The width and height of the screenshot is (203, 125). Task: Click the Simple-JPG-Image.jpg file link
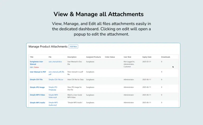click(x=53, y=88)
